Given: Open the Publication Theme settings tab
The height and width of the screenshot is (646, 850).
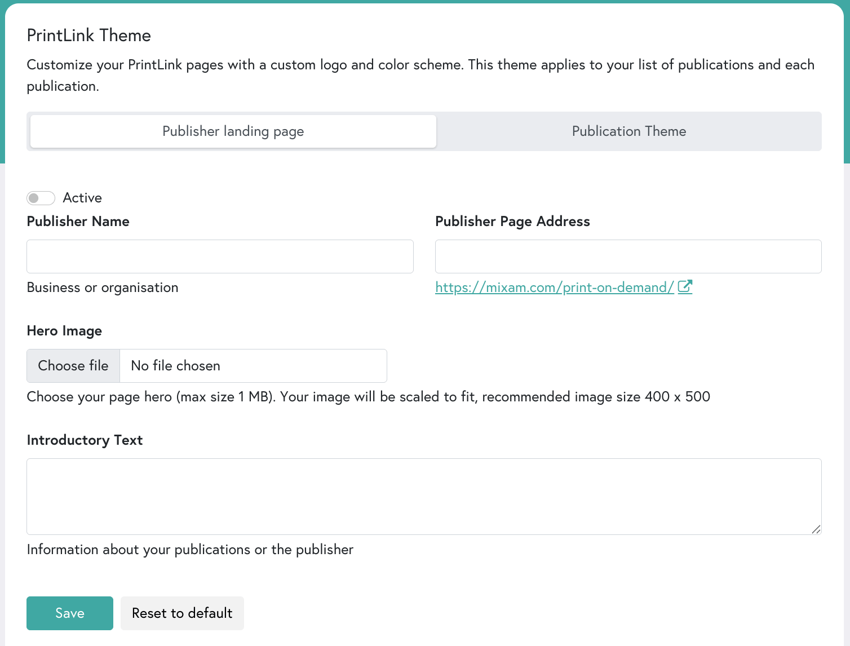Looking at the screenshot, I should (x=629, y=131).
